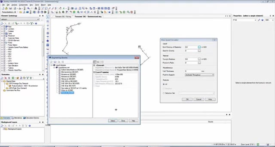Screen dimensions: 275x147
Task: Click OK in Wave Speed Calculator
Action: pyautogui.click(x=187, y=99)
